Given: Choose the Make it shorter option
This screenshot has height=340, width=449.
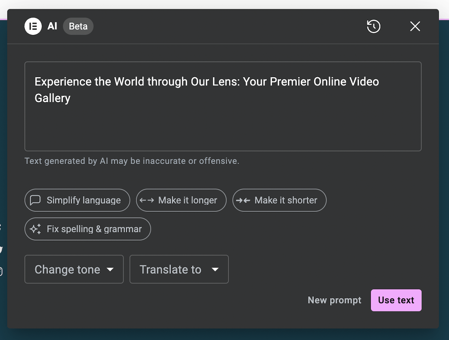Looking at the screenshot, I should point(285,200).
